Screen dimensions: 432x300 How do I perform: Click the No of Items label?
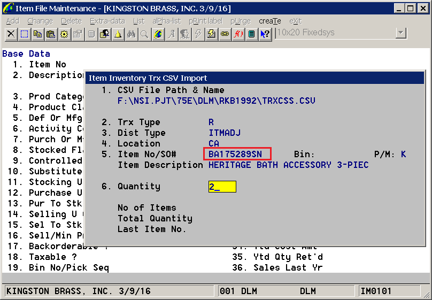click(147, 207)
